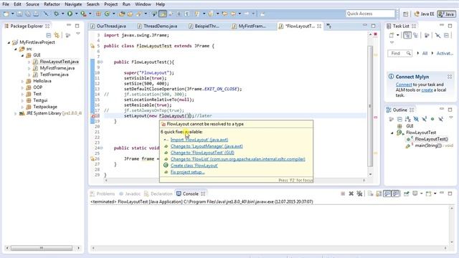This screenshot has height=258, width=459.
Task: Click the Run button in the main toolbar
Action: pyautogui.click(x=70, y=14)
